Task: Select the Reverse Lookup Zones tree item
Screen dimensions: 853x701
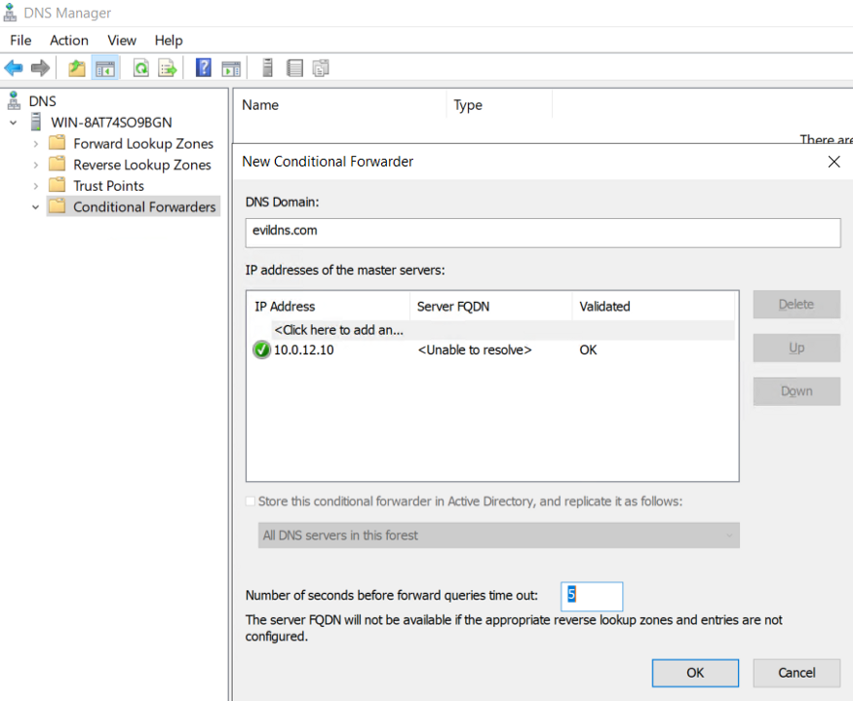Action: [x=142, y=165]
